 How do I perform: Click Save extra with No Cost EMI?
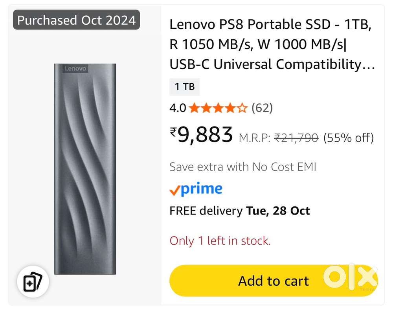point(242,167)
